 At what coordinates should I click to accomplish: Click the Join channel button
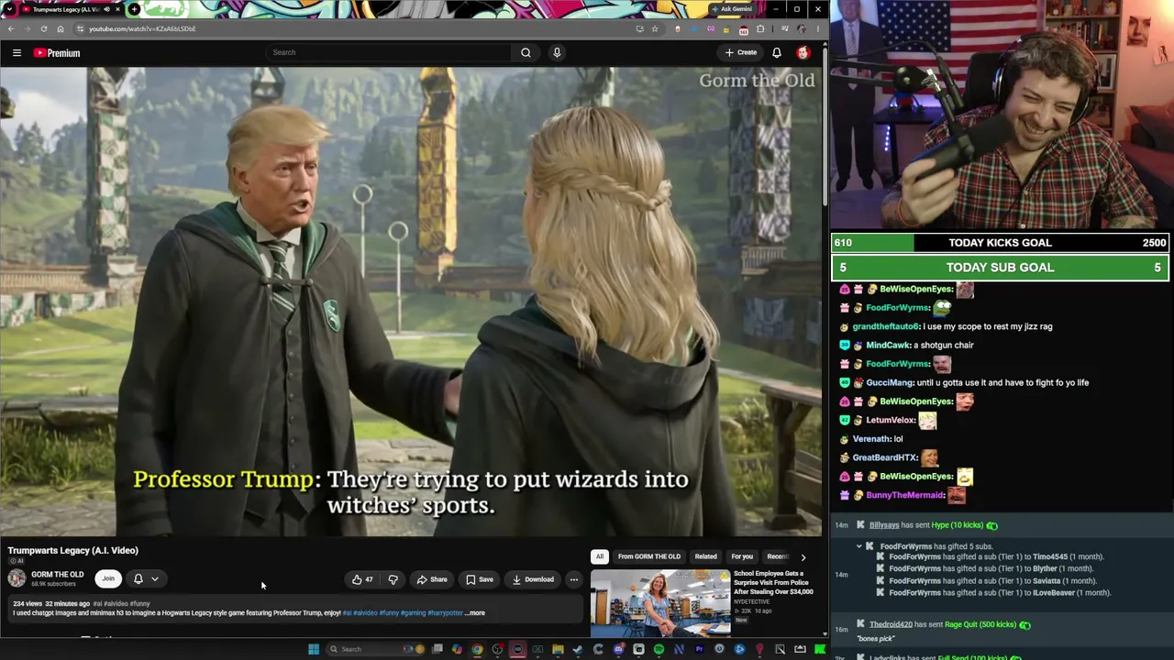pyautogui.click(x=108, y=578)
